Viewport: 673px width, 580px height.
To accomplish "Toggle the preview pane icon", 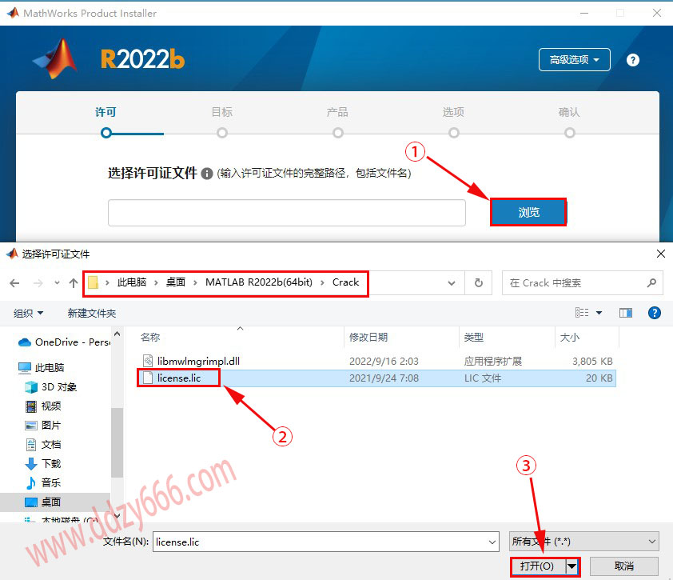I will [x=625, y=313].
